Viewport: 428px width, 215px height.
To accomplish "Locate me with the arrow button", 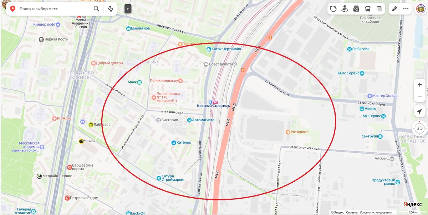I will [x=419, y=111].
